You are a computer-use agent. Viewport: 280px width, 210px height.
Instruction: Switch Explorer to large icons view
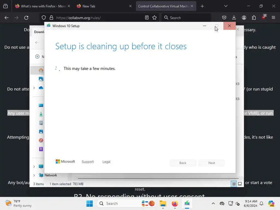click(x=240, y=184)
